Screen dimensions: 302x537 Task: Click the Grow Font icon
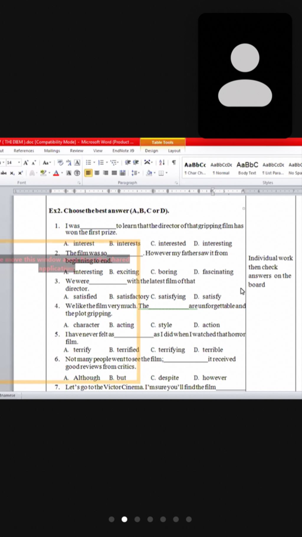[26, 163]
